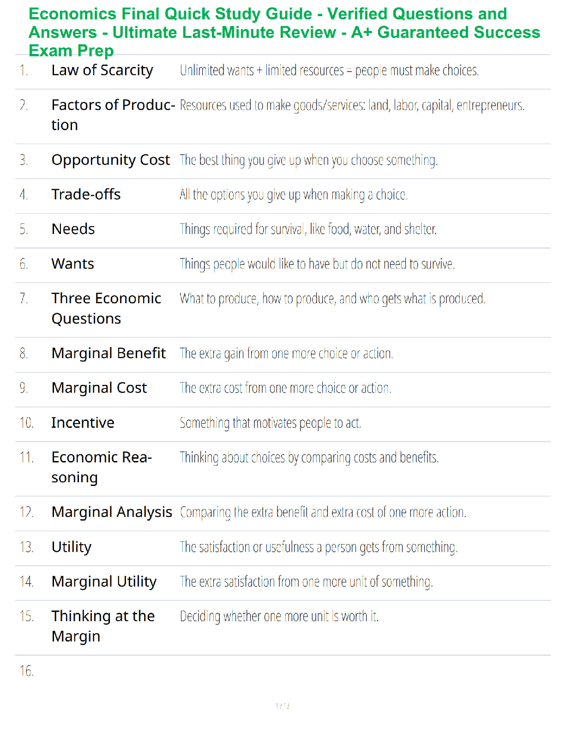This screenshot has width=565, height=731.
Task: Click the Factors of Production term
Action: 113,115
